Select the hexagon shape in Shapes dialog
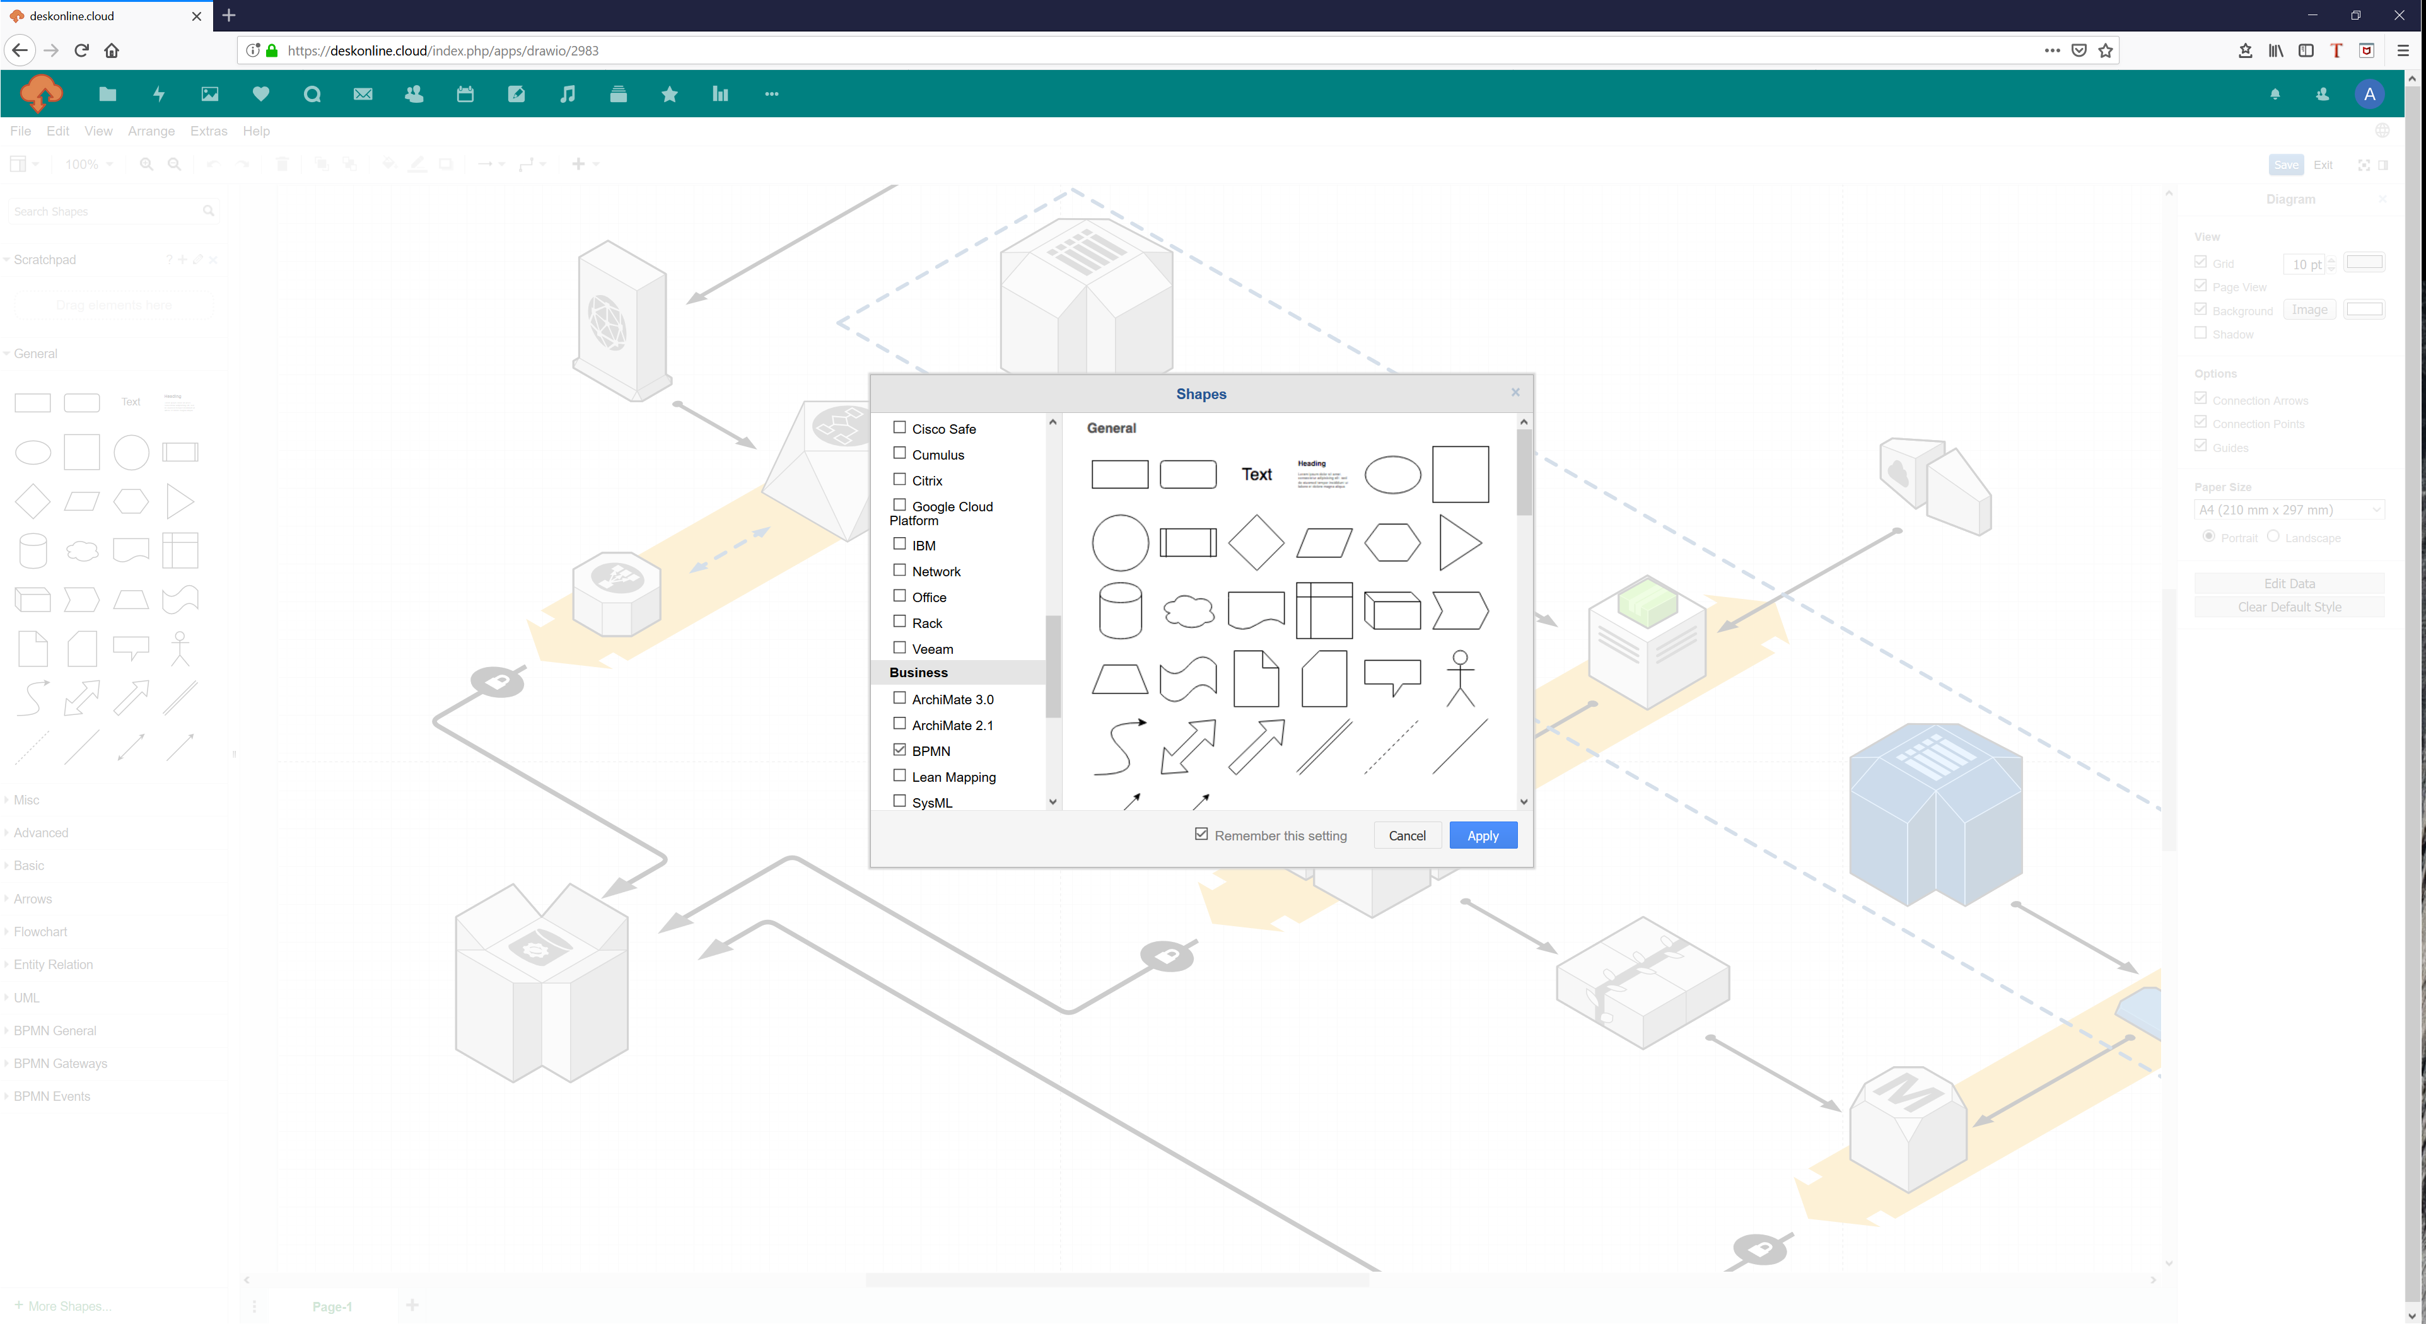 pos(1393,542)
